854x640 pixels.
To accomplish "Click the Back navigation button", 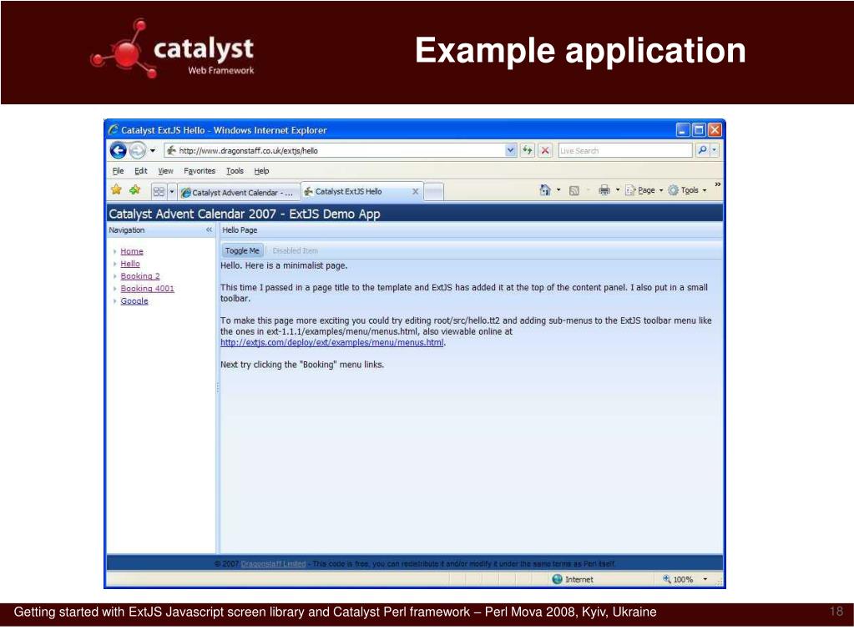I will pyautogui.click(x=120, y=150).
